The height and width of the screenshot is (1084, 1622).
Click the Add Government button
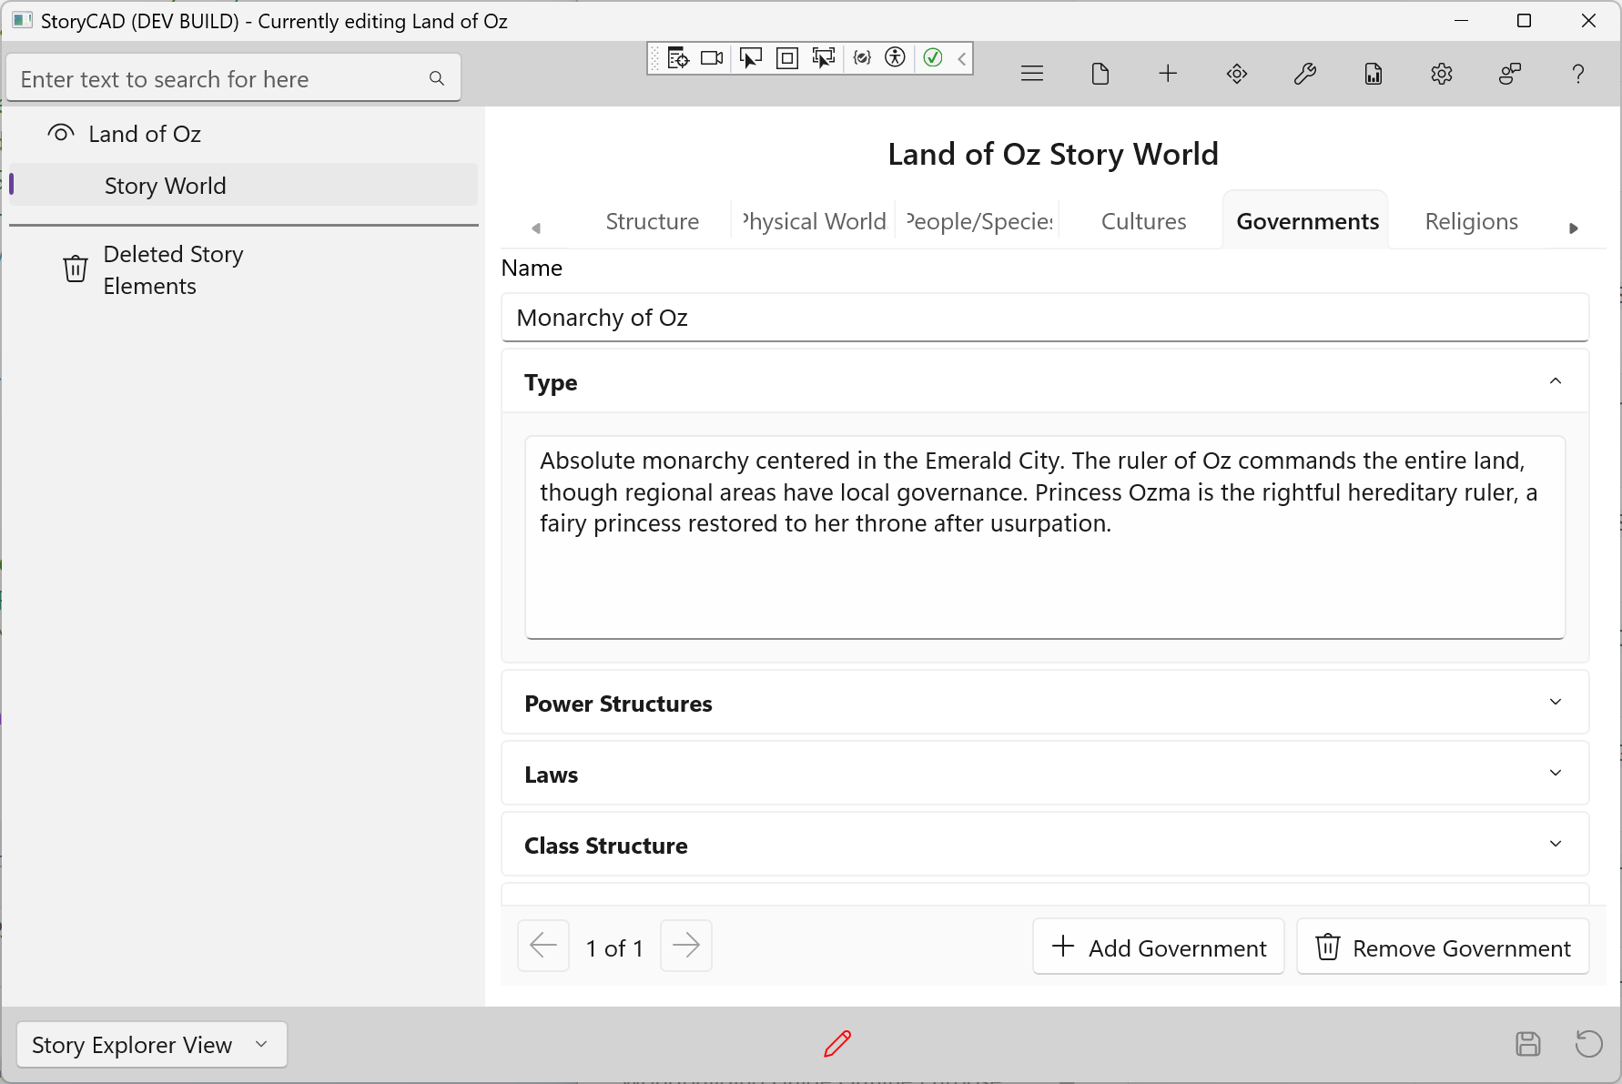pyautogui.click(x=1158, y=947)
